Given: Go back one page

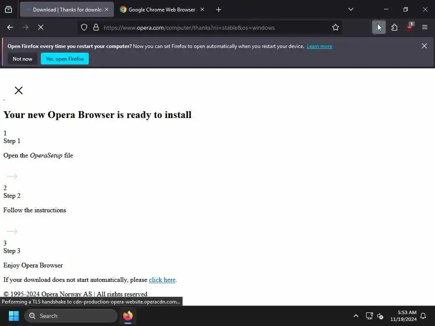Looking at the screenshot, I should click(x=10, y=28).
